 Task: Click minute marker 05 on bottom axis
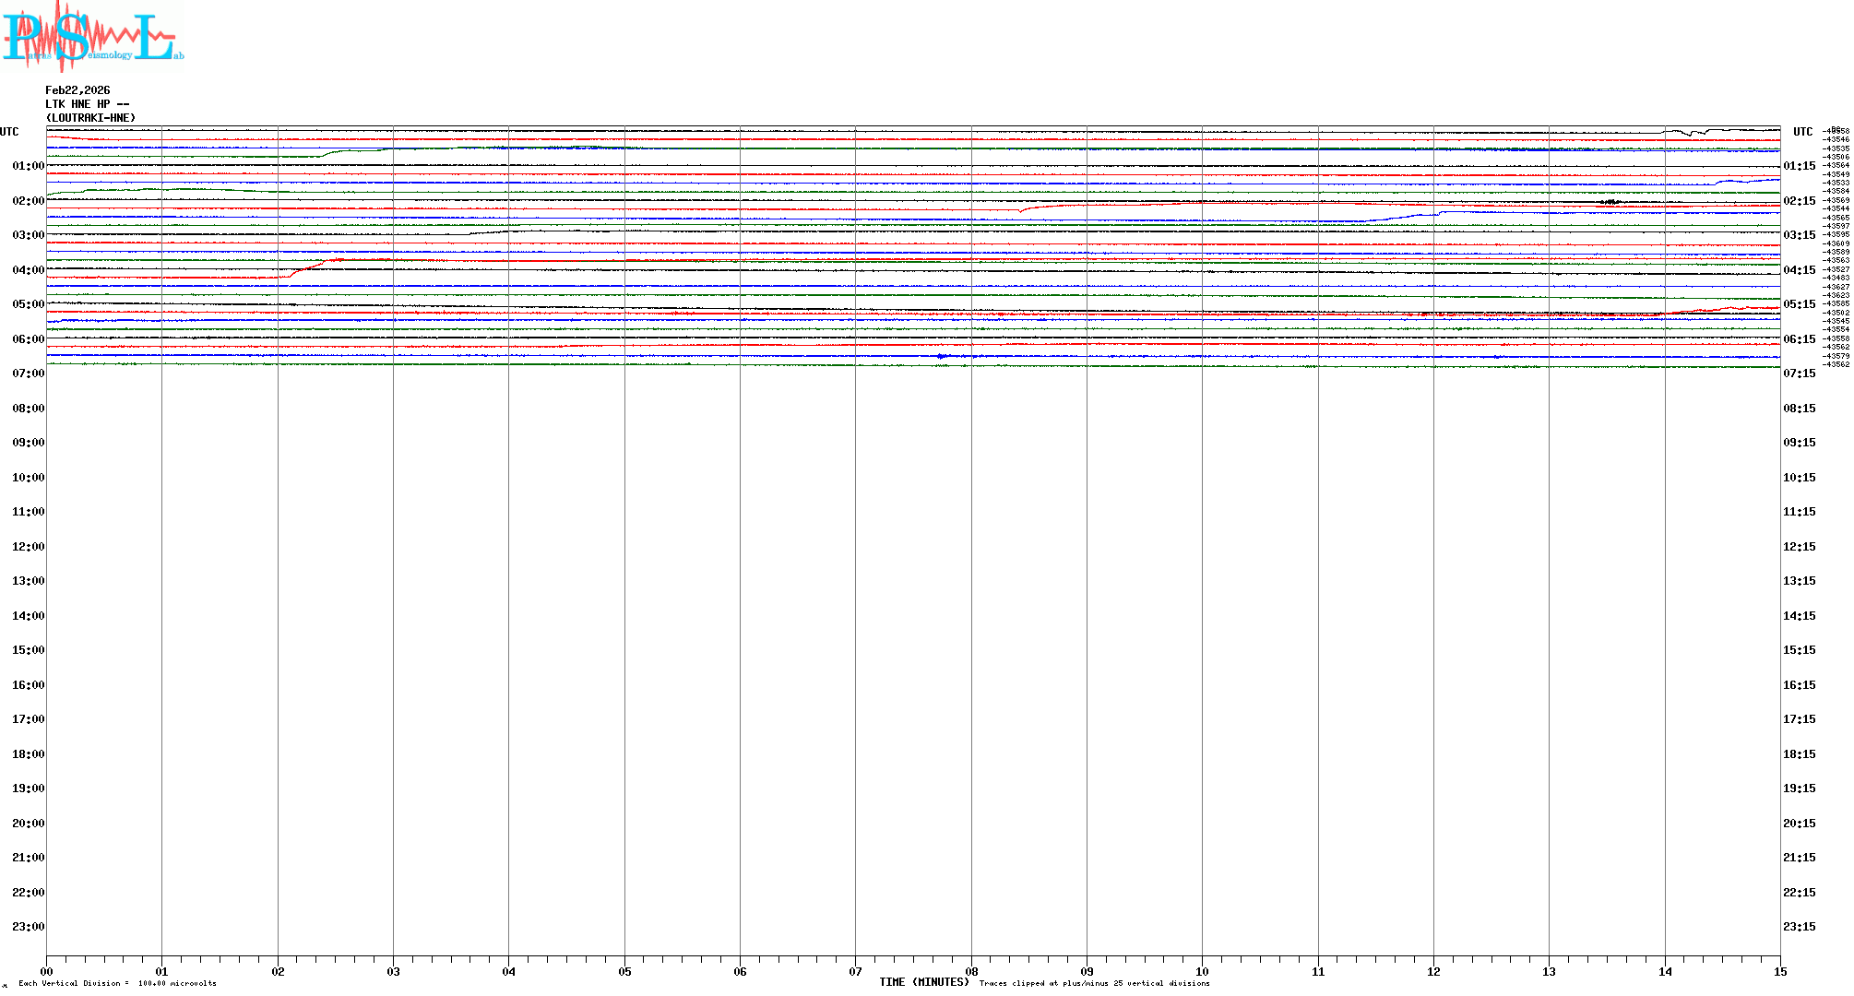tap(624, 971)
